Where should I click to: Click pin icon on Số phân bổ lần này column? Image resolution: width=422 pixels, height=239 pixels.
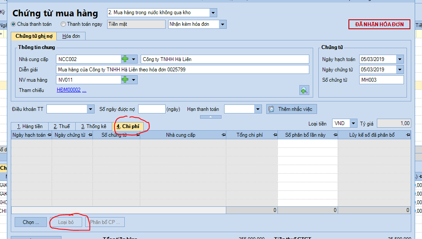[x=334, y=135]
